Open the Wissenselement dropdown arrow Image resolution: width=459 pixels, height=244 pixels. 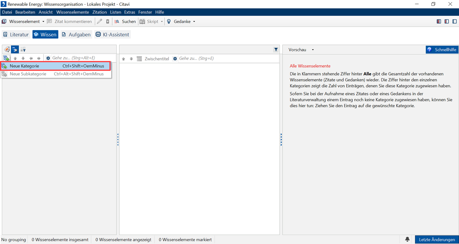click(43, 22)
